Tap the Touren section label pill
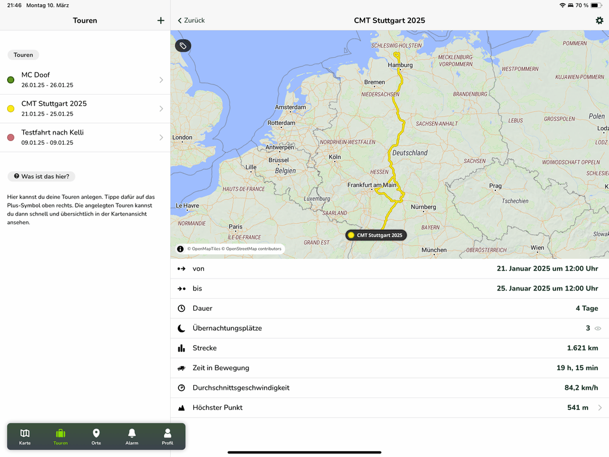609x457 pixels. [x=23, y=55]
